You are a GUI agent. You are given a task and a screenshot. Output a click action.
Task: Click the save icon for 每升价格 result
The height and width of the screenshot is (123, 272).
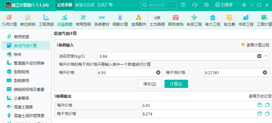260,105
